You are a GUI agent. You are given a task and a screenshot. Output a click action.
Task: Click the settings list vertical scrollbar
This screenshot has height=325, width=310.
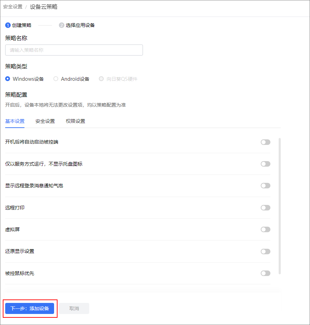[x=280, y=206]
